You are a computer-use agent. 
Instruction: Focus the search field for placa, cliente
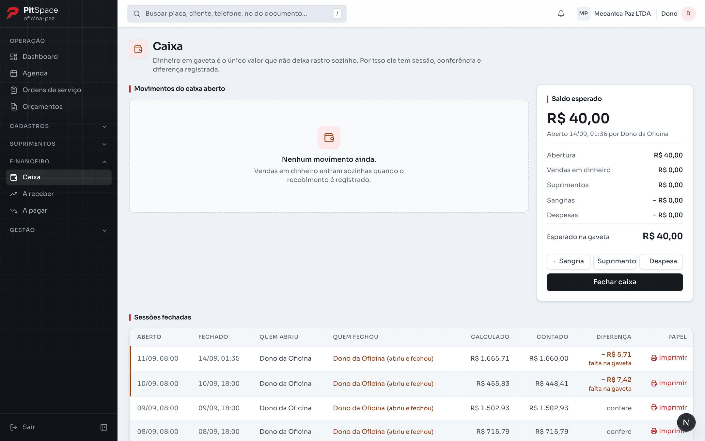[x=237, y=14]
